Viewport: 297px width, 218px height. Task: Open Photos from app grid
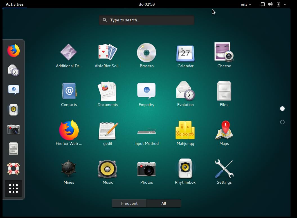point(147,172)
